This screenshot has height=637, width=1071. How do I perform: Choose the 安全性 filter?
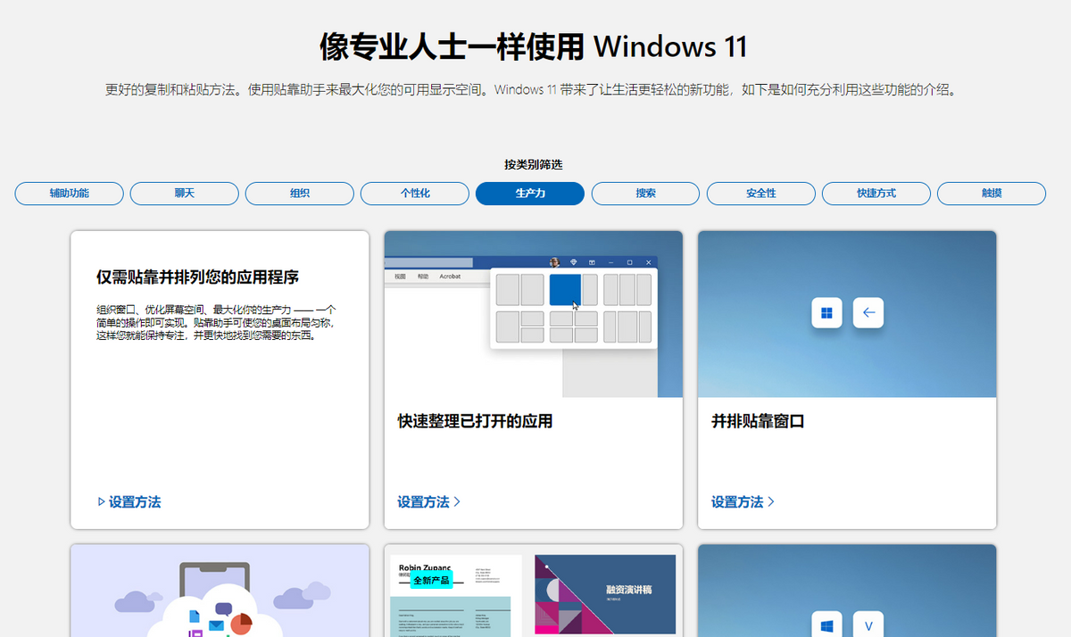point(761,194)
